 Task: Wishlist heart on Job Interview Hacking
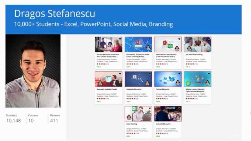tap(209, 39)
